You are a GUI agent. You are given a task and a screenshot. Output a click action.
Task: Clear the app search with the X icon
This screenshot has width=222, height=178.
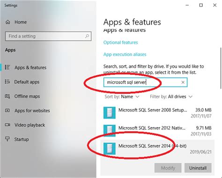click(183, 82)
